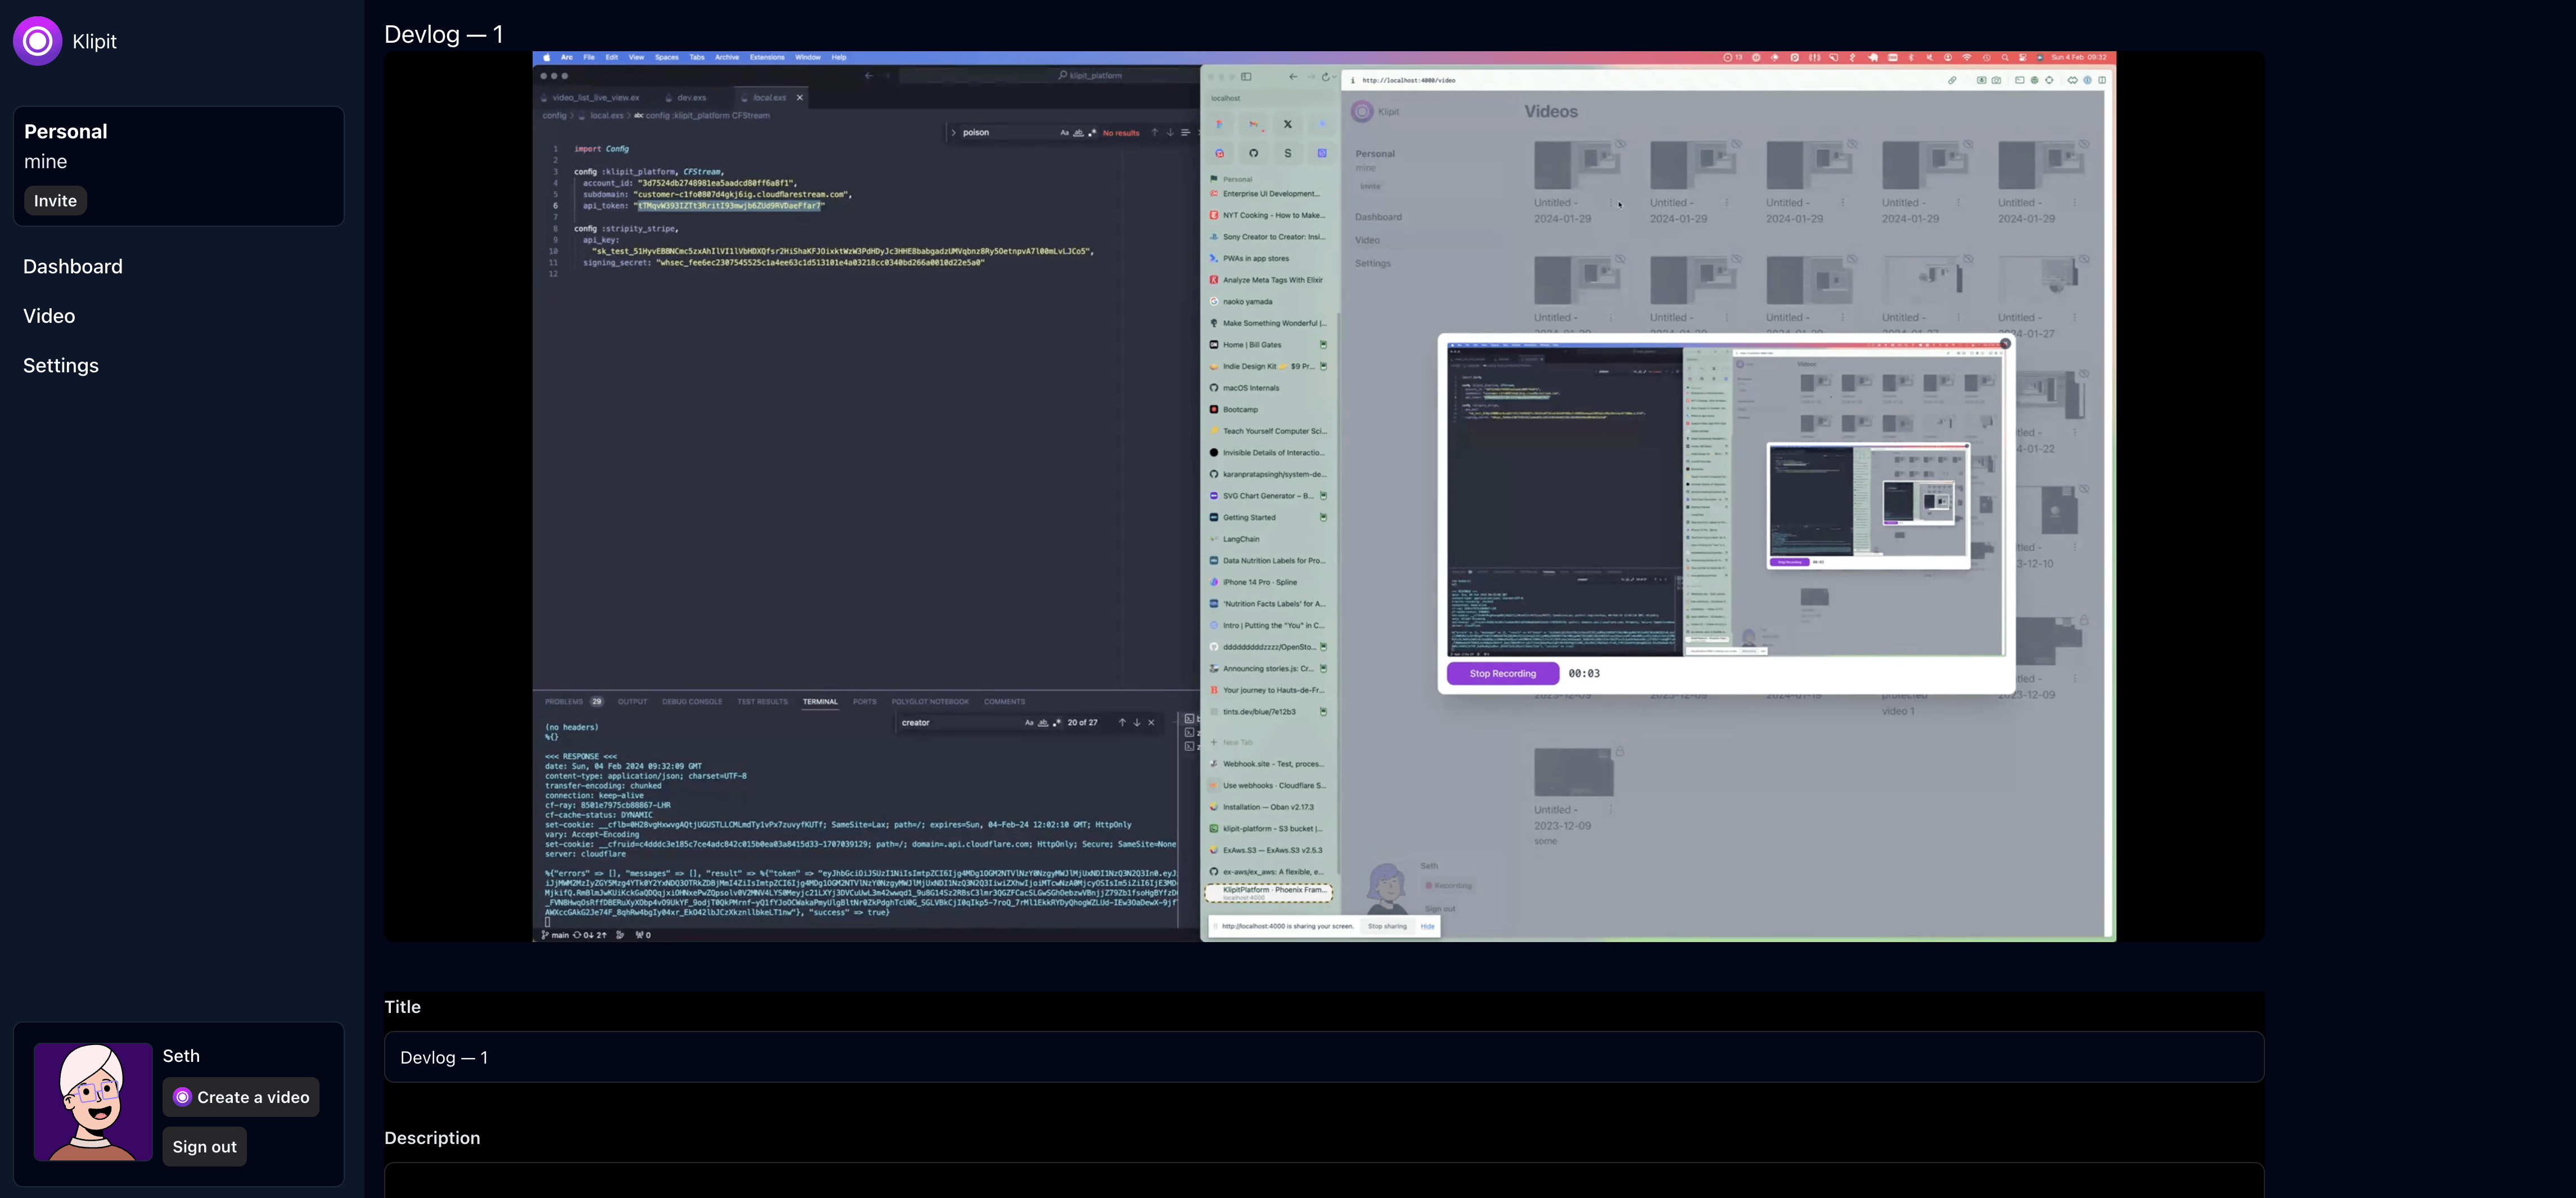
Task: Focus the Title input field
Action: [1324, 1057]
